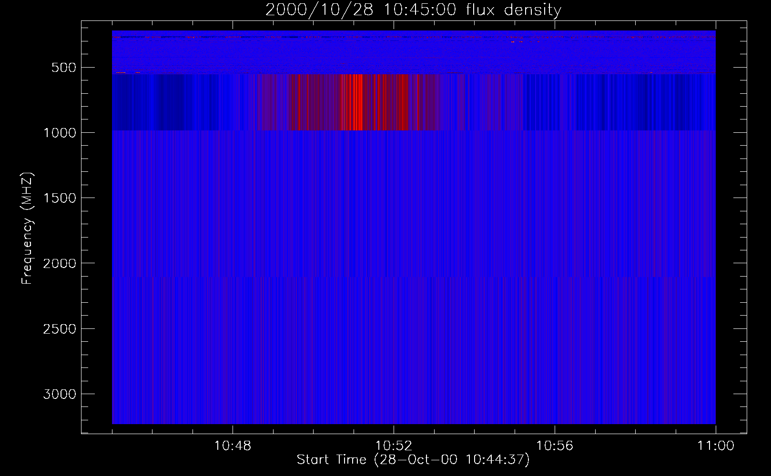Click the 11:00 time tick label
Screen dimensions: 771x476
(716, 446)
